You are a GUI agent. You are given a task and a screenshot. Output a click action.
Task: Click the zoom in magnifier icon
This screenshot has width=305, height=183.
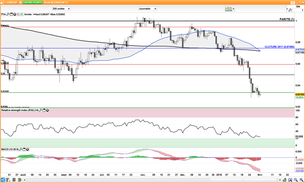[x=301, y=180]
